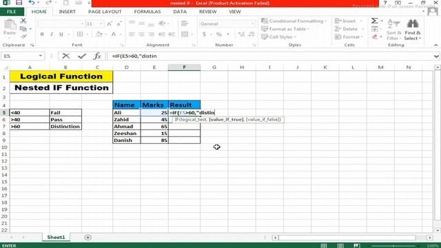Click the Increase Font Size icon
The height and width of the screenshot is (248, 441).
coord(110,24)
